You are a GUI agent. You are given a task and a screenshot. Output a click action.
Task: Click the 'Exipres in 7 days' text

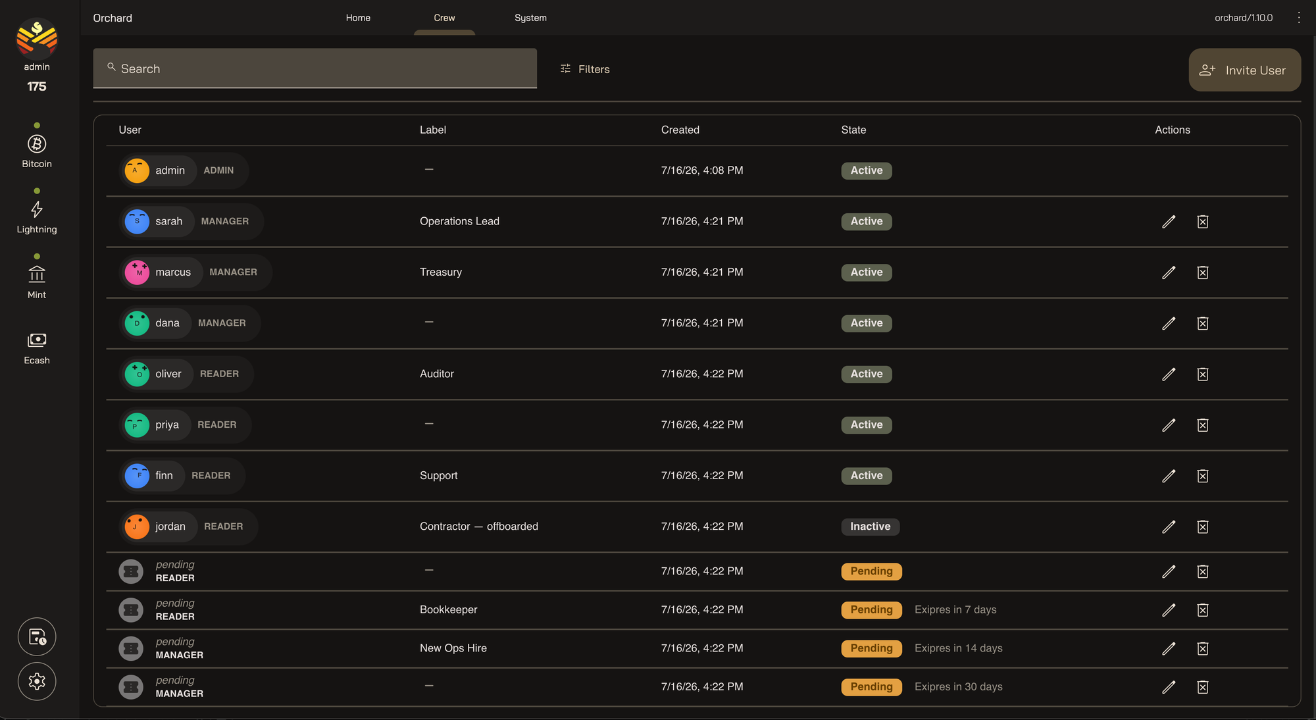click(x=955, y=610)
